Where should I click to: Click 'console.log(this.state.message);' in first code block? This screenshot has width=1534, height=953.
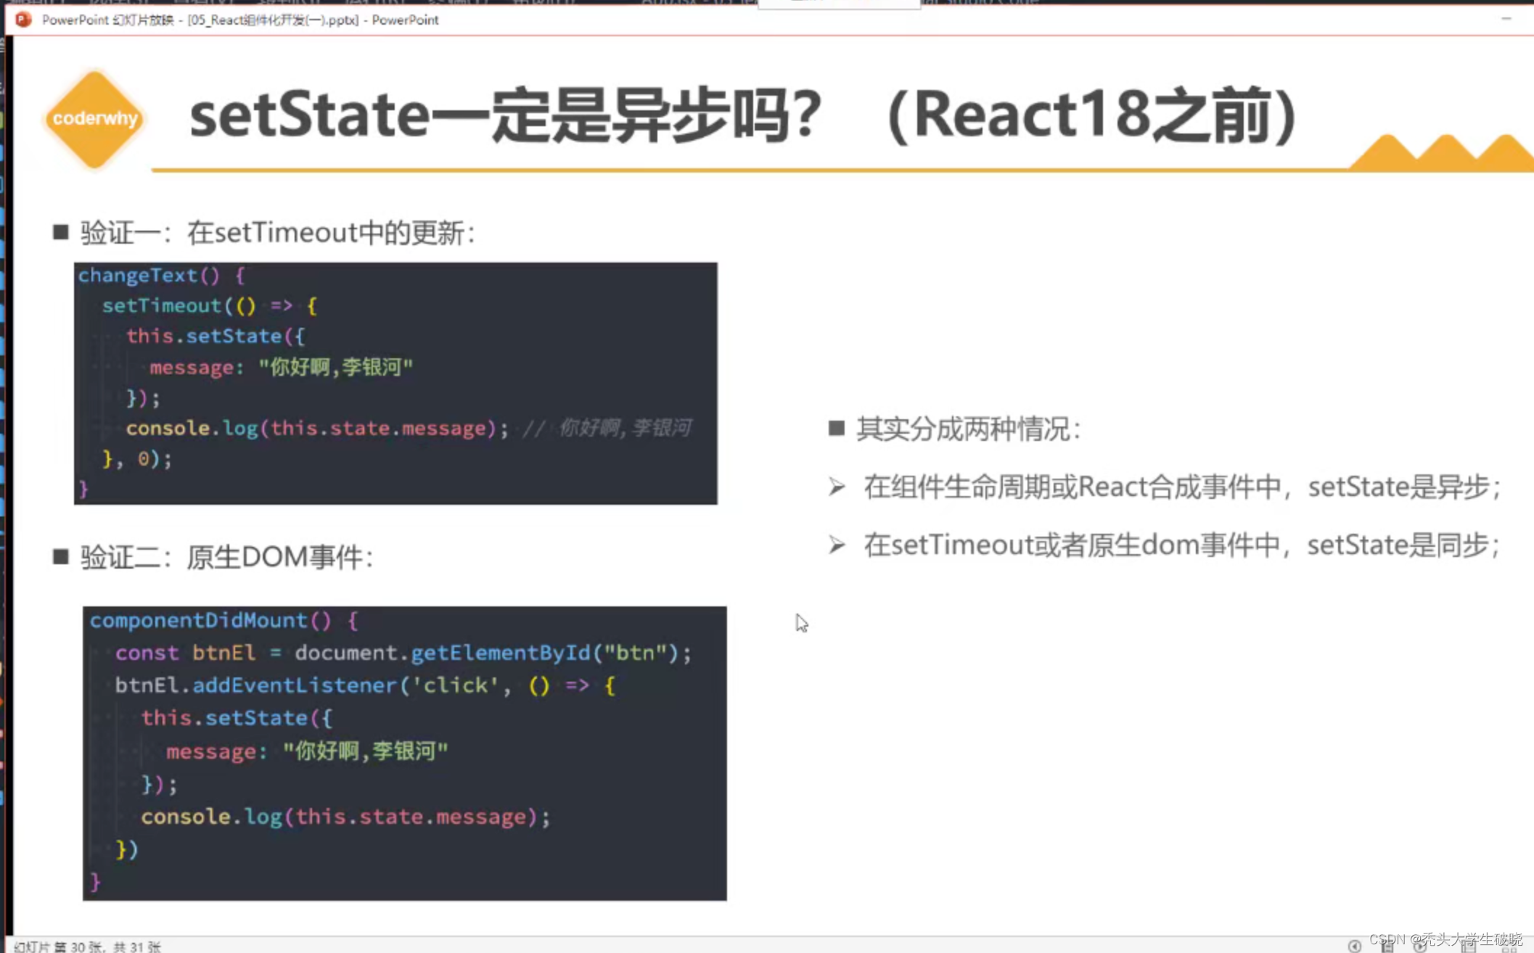tap(317, 428)
